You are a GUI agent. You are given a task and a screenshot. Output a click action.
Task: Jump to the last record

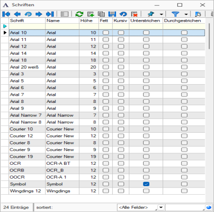pos(50,14)
